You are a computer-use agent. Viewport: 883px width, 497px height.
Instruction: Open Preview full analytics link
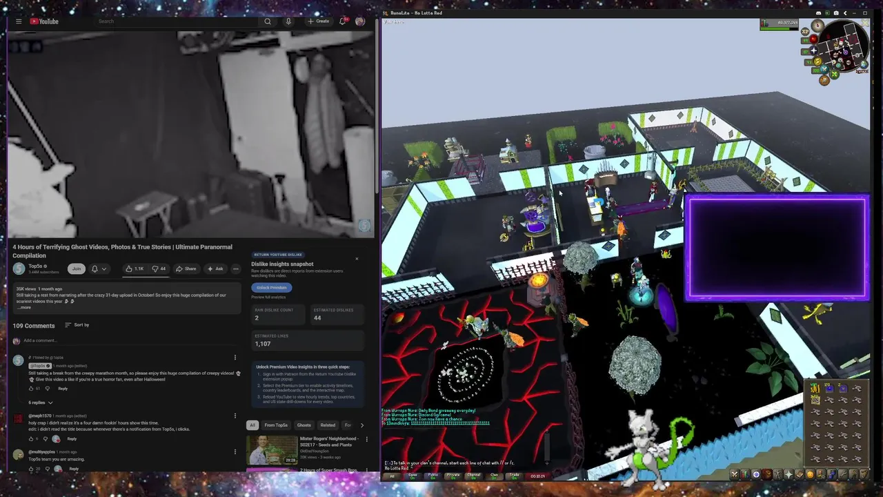[x=270, y=297]
